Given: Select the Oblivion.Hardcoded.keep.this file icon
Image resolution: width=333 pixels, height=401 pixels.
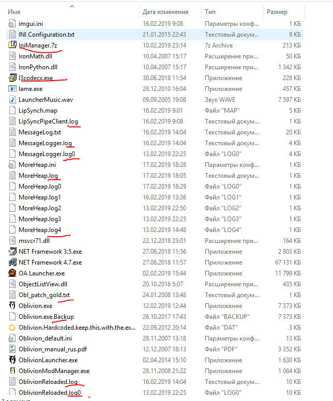Looking at the screenshot, I should click(13, 327).
